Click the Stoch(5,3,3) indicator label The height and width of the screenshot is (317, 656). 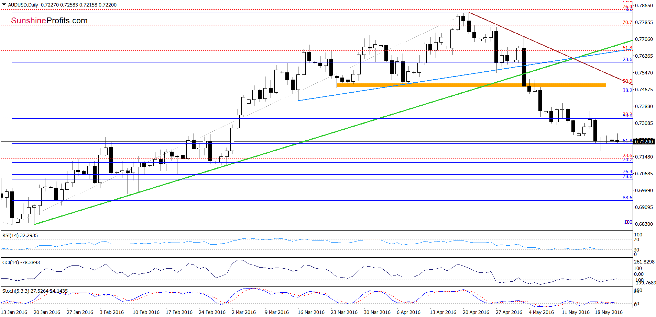(x=35, y=291)
